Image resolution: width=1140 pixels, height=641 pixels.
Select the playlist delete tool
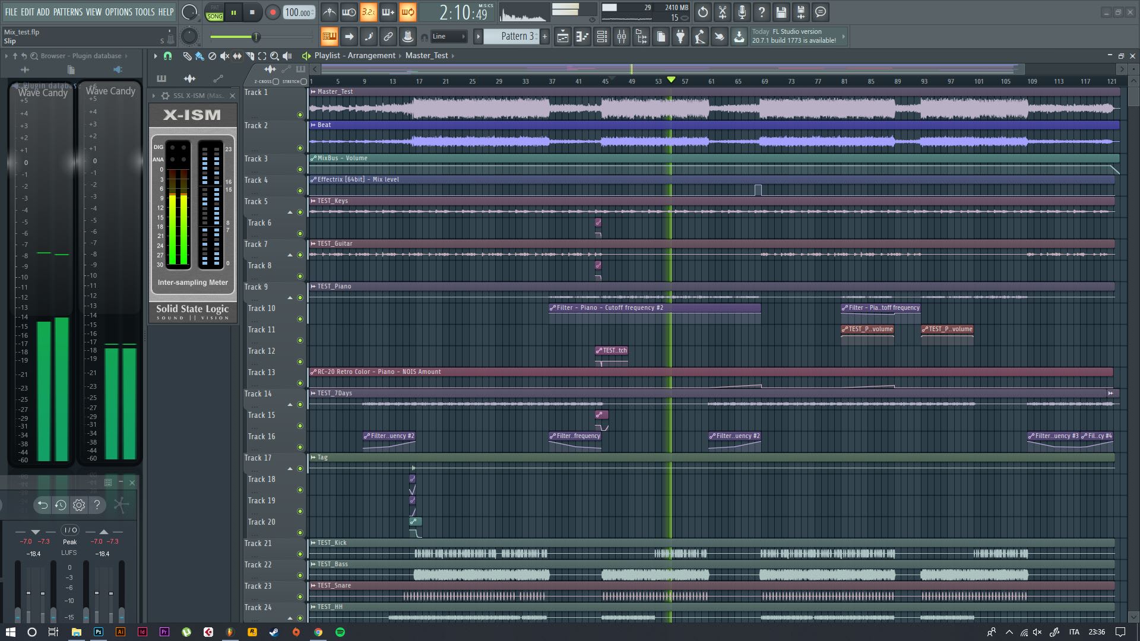[x=212, y=56]
